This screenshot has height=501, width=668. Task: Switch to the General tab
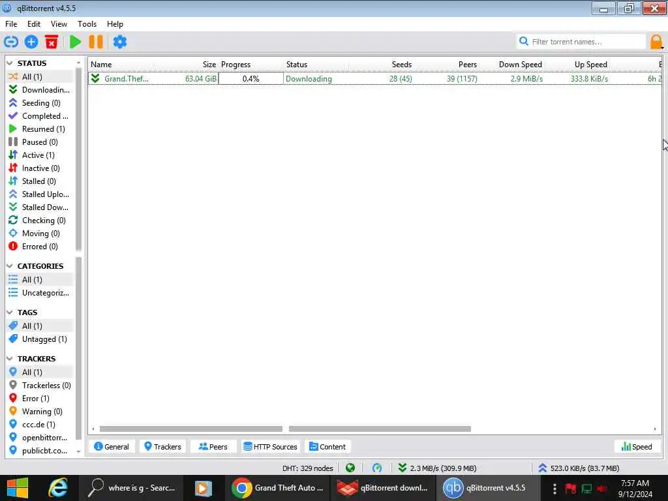pos(112,446)
